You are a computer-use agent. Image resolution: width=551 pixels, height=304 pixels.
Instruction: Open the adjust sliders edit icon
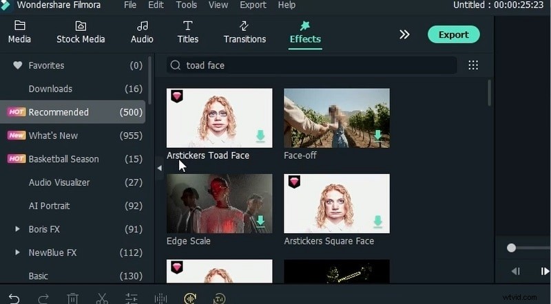point(132,298)
